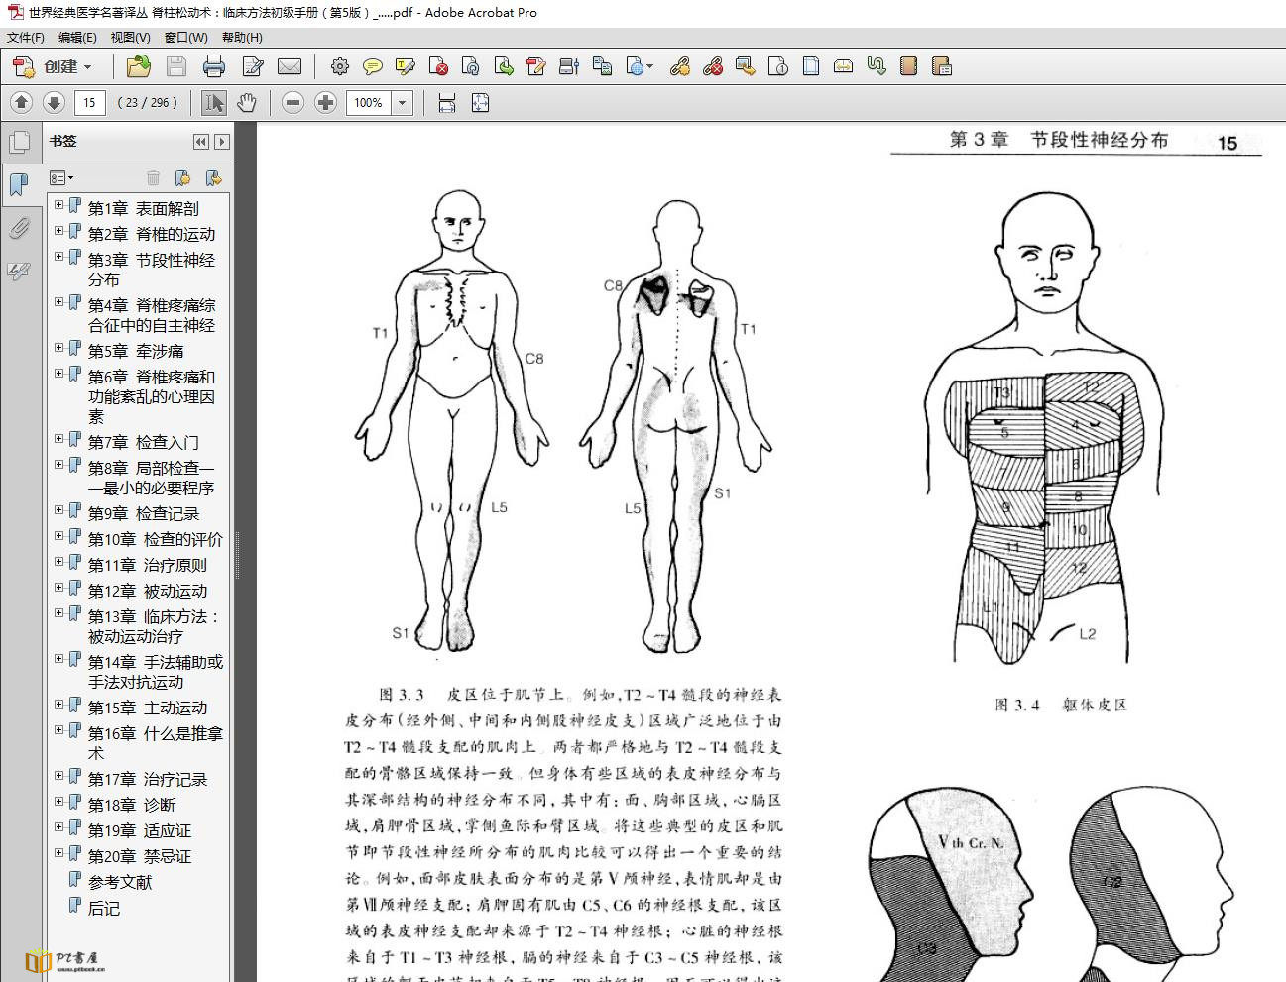Click the Expand current bookmark icon

(x=213, y=178)
